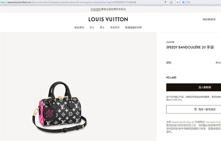
Task: Open the 男士 menu
Action: [102, 28]
